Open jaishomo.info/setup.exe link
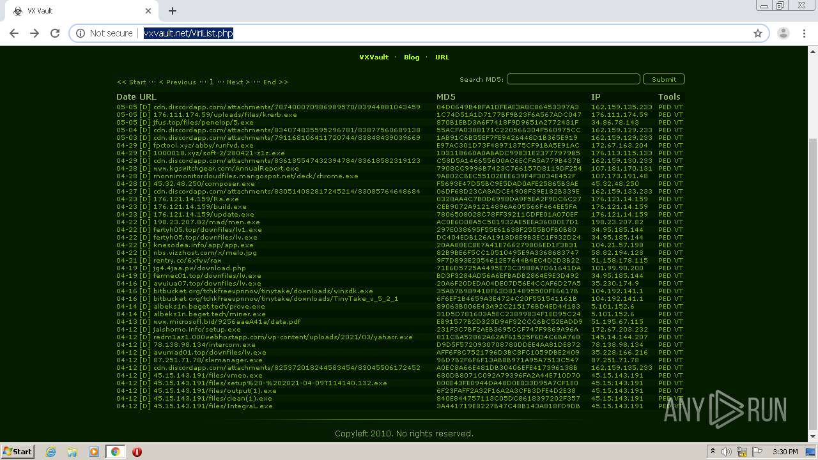 click(197, 330)
